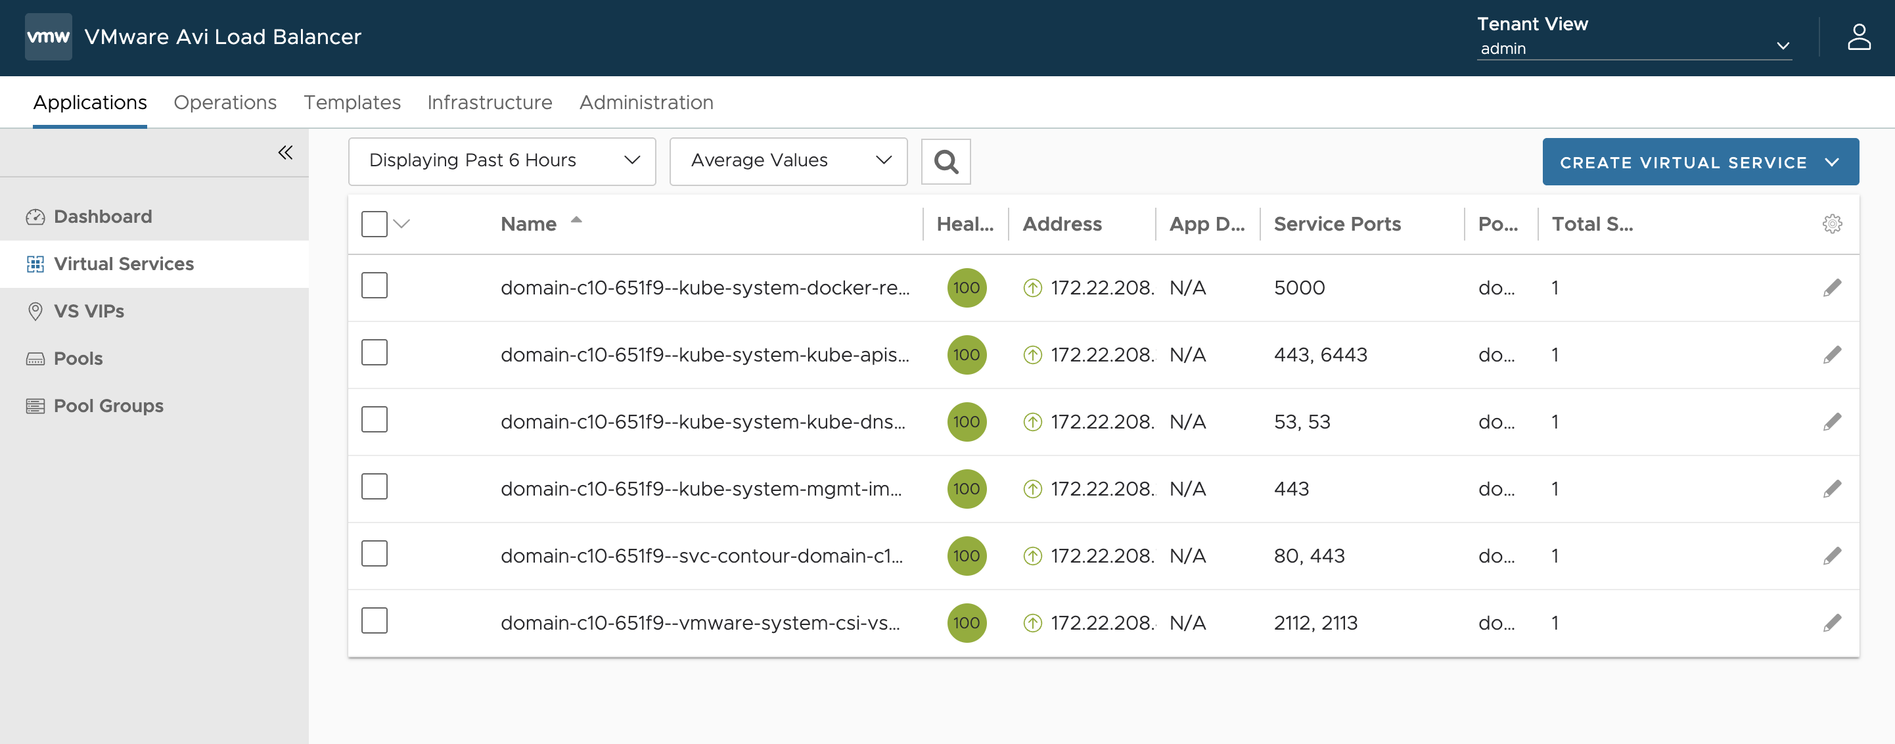1895x744 pixels.
Task: Check the box for kube-system-mgmt-im row
Action: click(374, 486)
